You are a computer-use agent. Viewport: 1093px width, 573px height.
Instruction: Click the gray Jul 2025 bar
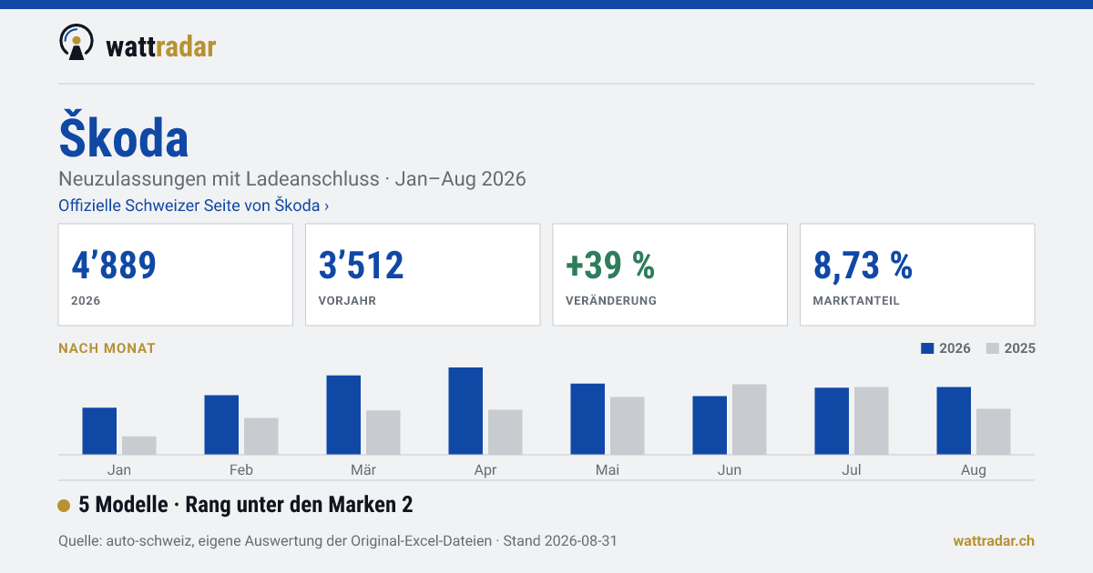coord(872,421)
